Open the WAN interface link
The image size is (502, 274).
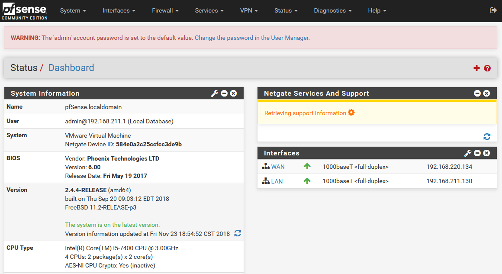[278, 167]
